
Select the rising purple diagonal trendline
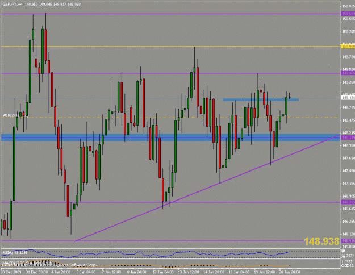pyautogui.click(x=207, y=188)
